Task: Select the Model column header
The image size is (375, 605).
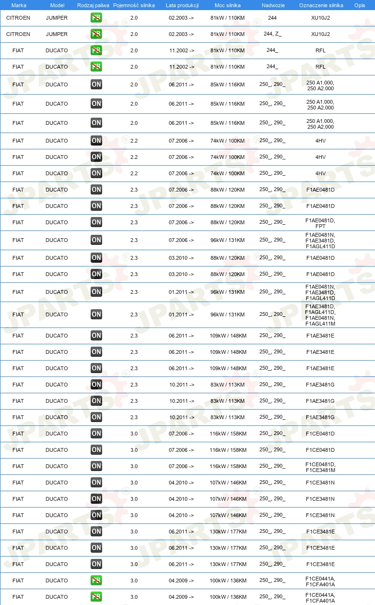Action: (x=57, y=5)
